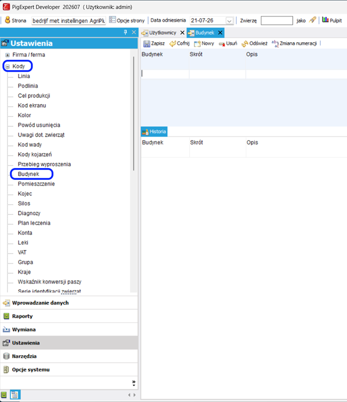This screenshot has width=347, height=402.
Task: Open the Wymiana navigation section
Action: click(69, 330)
